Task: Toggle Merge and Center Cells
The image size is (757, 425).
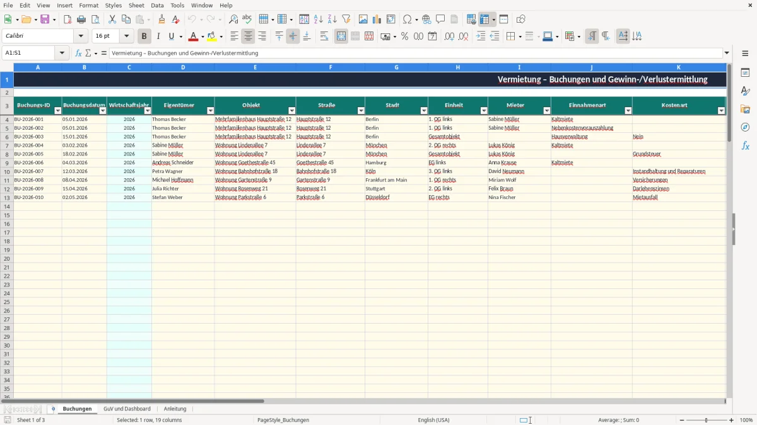Action: click(341, 37)
